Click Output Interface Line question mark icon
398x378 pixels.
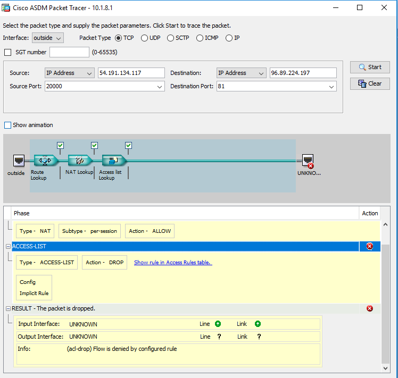pyautogui.click(x=219, y=337)
